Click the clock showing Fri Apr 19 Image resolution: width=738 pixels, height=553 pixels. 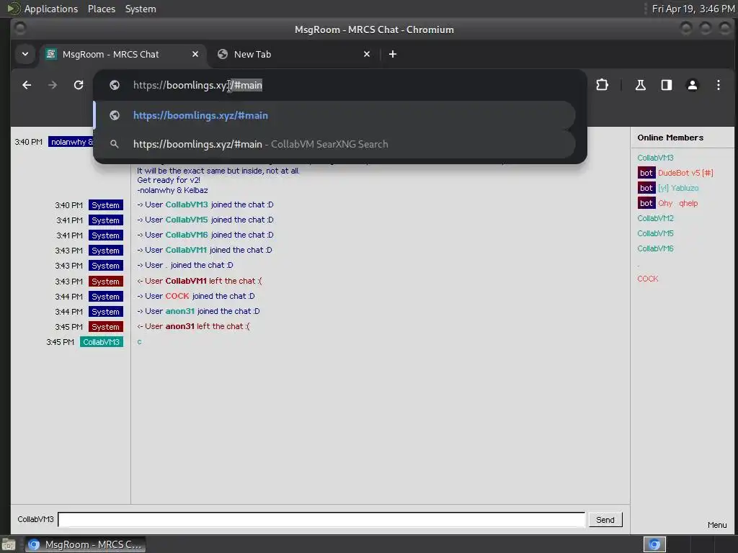point(693,9)
